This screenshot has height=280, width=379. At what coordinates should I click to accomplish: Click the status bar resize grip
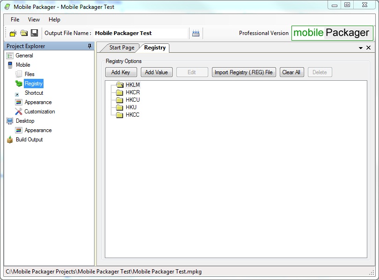tap(372, 273)
